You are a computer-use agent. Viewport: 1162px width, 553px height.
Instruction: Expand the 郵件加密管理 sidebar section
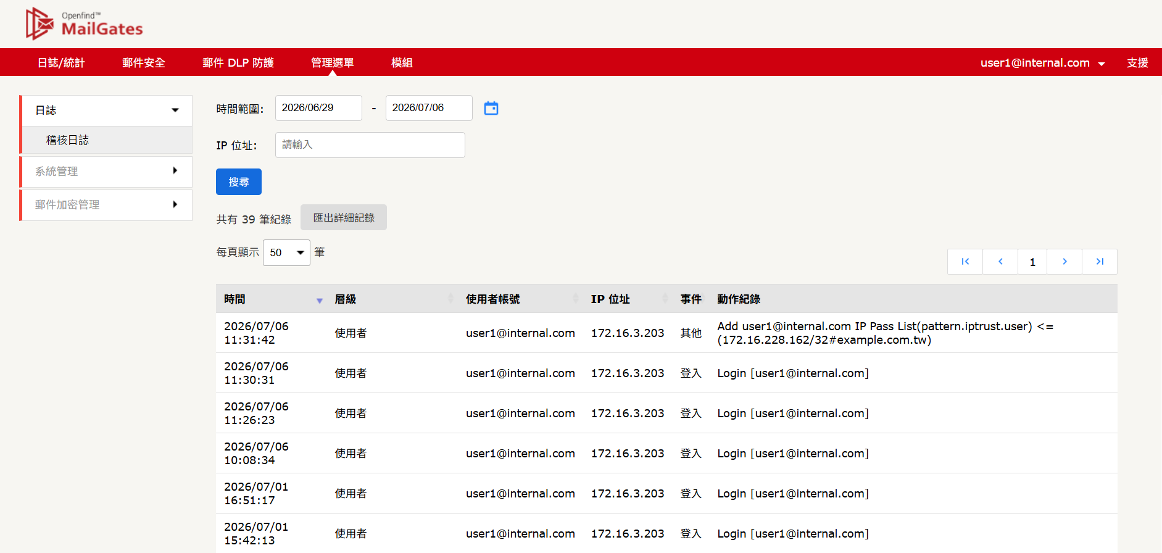coord(106,205)
